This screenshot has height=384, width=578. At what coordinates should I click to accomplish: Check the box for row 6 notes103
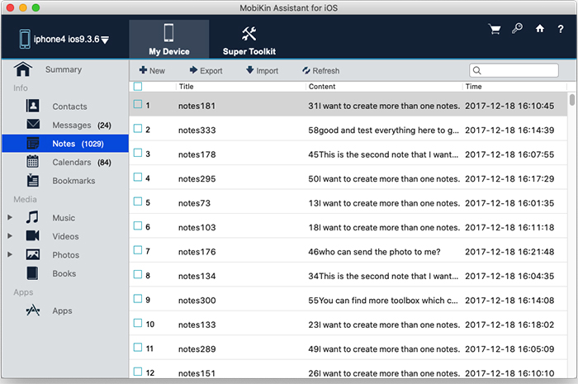point(138,226)
